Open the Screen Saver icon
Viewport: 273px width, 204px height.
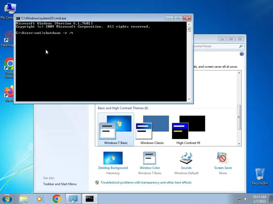(x=223, y=158)
